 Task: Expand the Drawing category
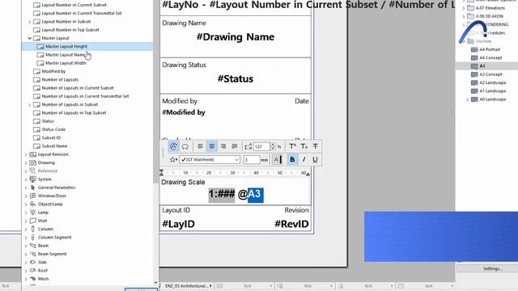[26, 162]
